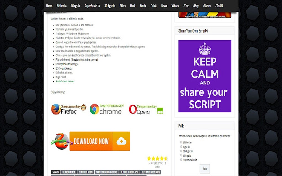Open the Hack page from the top bar

tap(133, 6)
